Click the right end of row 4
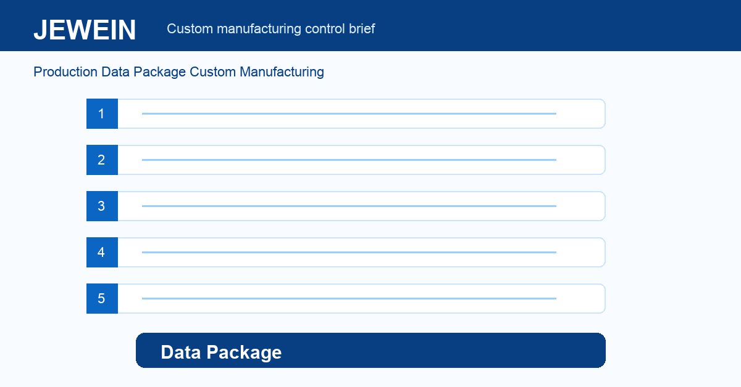Image resolution: width=741 pixels, height=387 pixels. [x=580, y=253]
